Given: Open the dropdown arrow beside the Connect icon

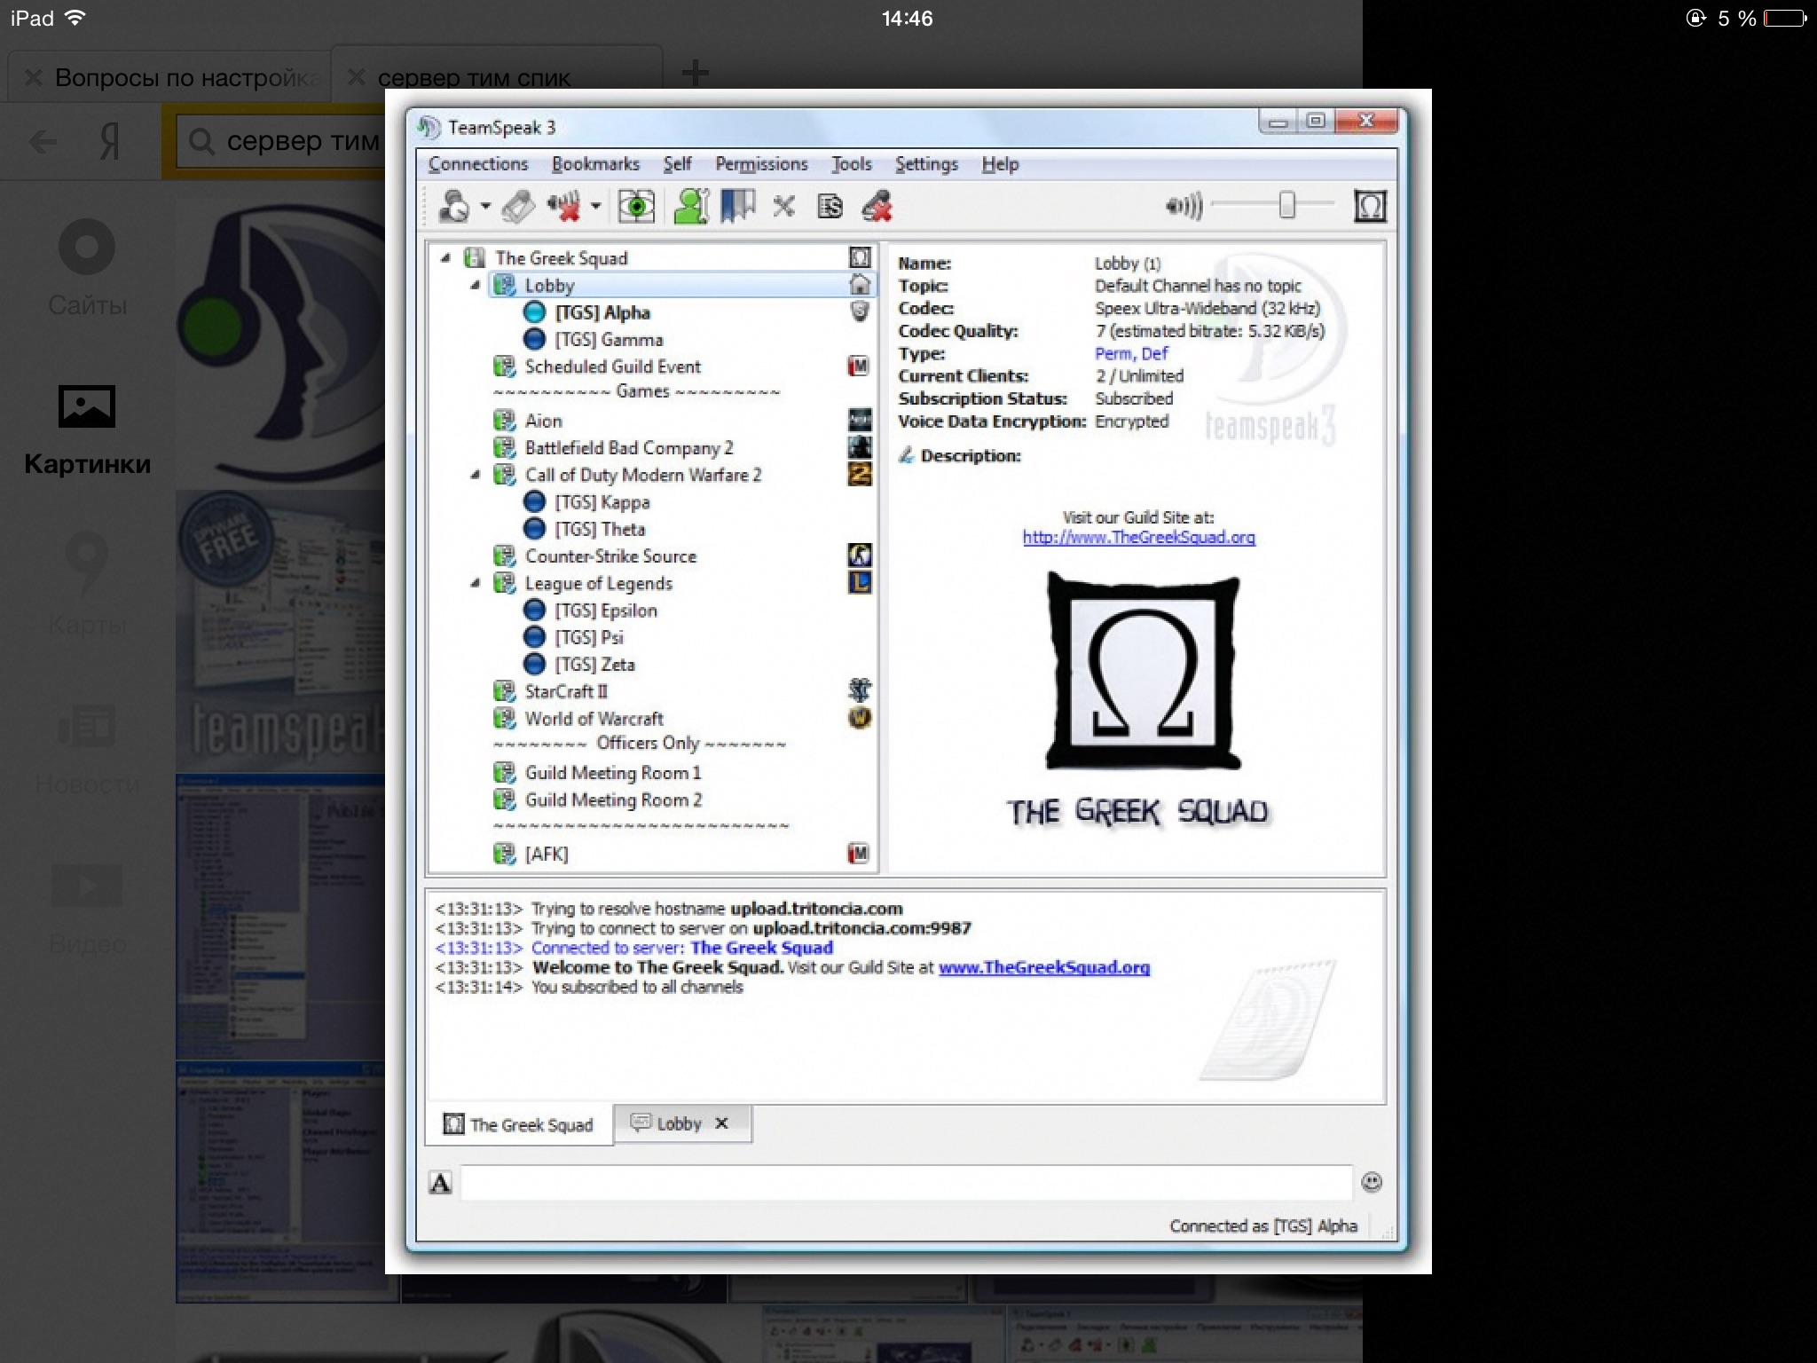Looking at the screenshot, I should click(x=485, y=207).
